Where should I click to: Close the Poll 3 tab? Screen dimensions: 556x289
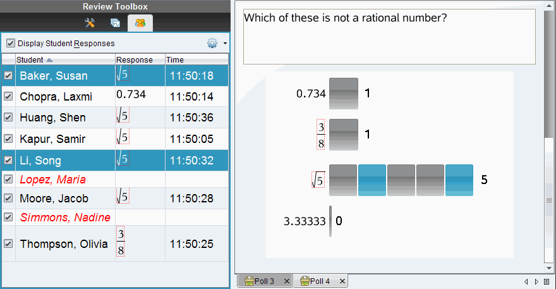click(x=286, y=281)
